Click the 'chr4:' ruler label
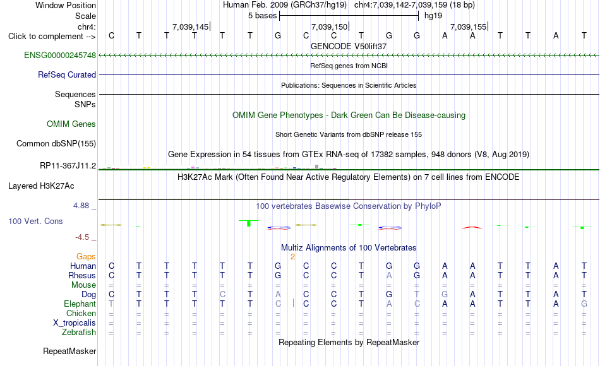 pos(87,27)
